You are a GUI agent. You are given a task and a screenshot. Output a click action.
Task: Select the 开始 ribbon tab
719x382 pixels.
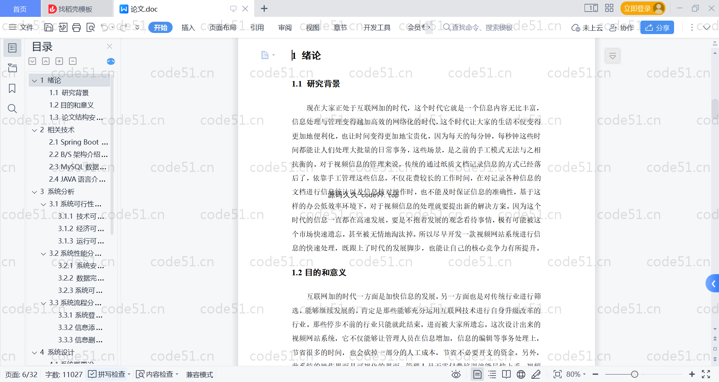click(161, 27)
